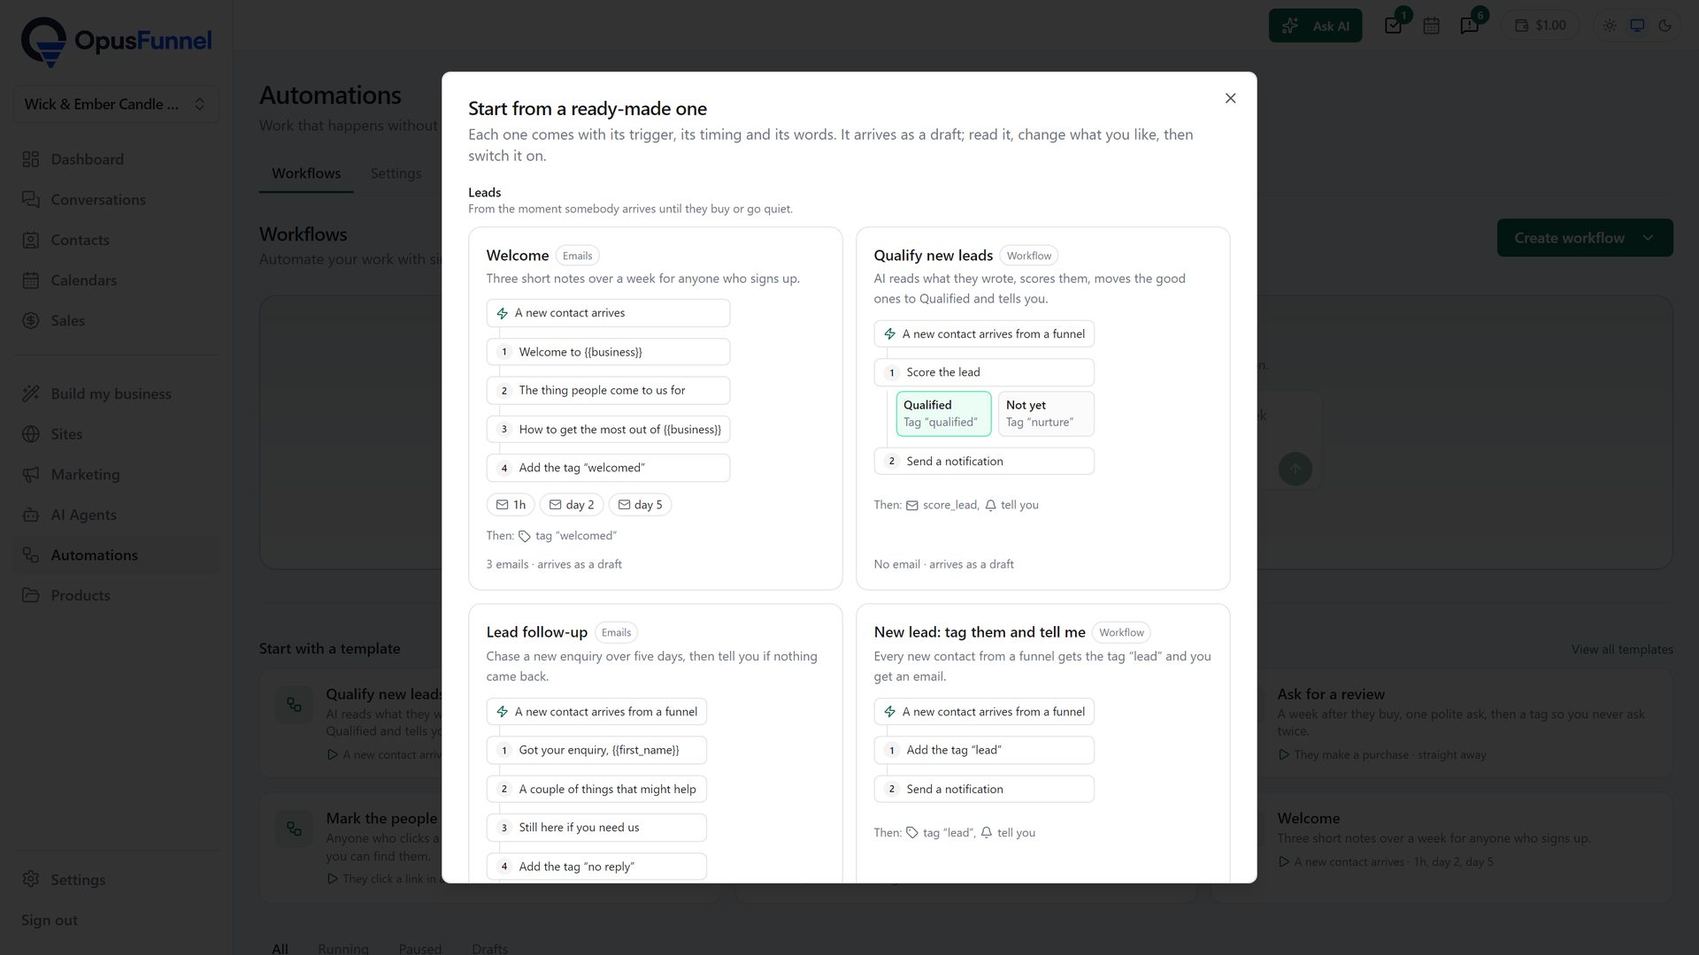
Task: Click the day 5 email timing chip
Action: (x=640, y=505)
